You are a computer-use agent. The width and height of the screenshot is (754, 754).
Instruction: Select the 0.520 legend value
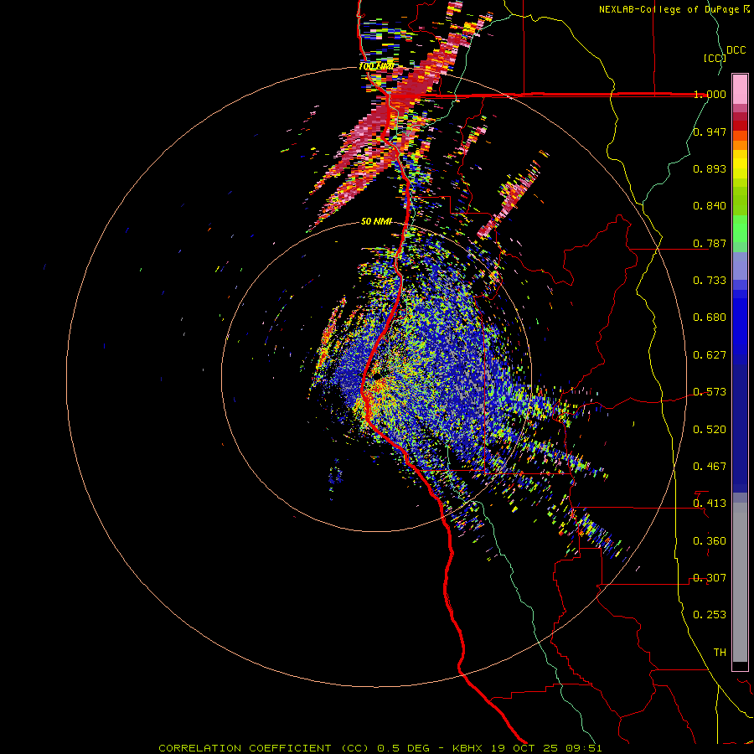pos(710,430)
